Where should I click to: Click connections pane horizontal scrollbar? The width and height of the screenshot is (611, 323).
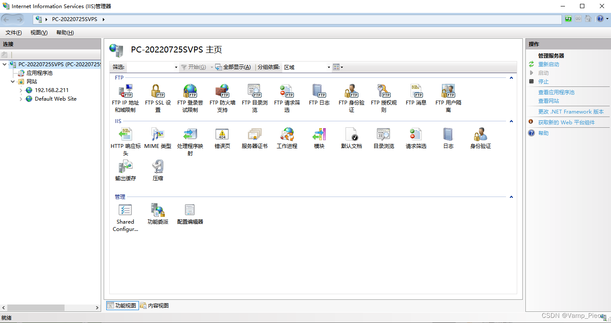36,308
